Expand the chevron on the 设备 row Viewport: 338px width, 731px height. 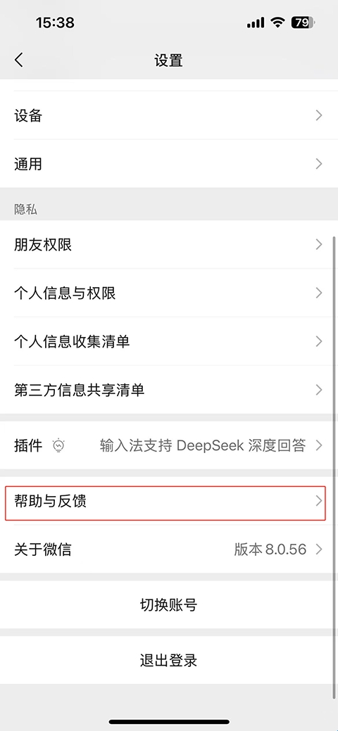click(x=319, y=115)
